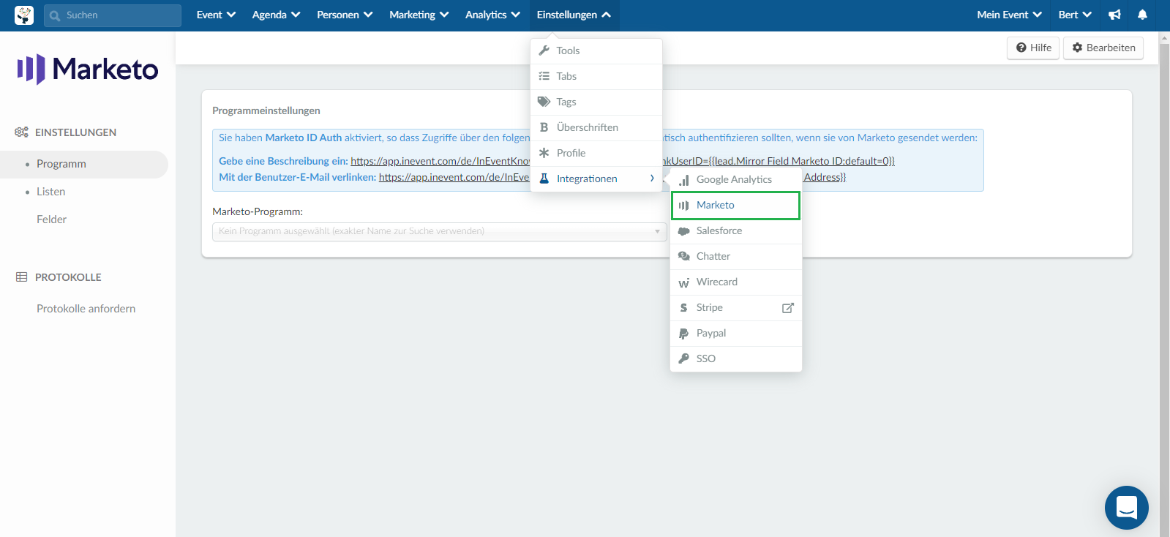
Task: Choose Salesforce integration
Action: pyautogui.click(x=736, y=231)
